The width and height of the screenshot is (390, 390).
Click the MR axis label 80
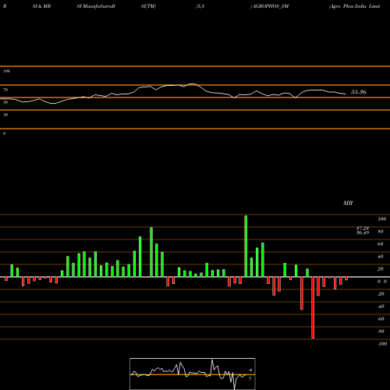pyautogui.click(x=381, y=232)
